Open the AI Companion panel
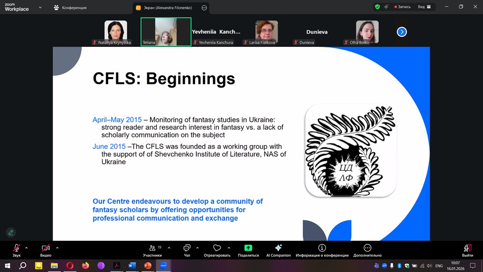Screen dimensions: 483x272 pos(278,250)
